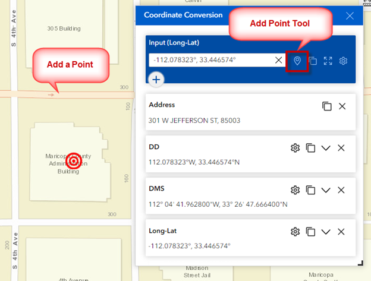Screen dimensions: 371x281
Task: Remove the Address output row
Action: coord(342,106)
